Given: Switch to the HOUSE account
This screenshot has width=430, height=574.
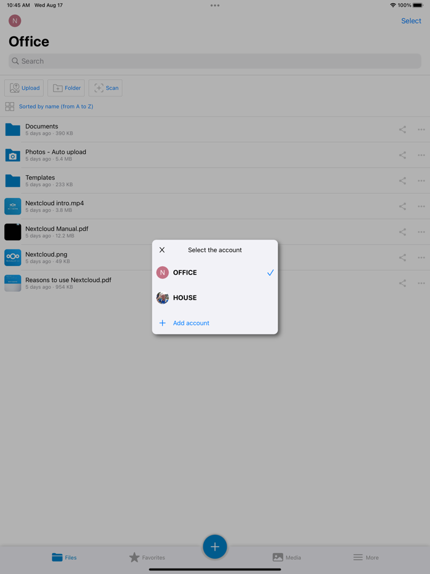Looking at the screenshot, I should [215, 297].
